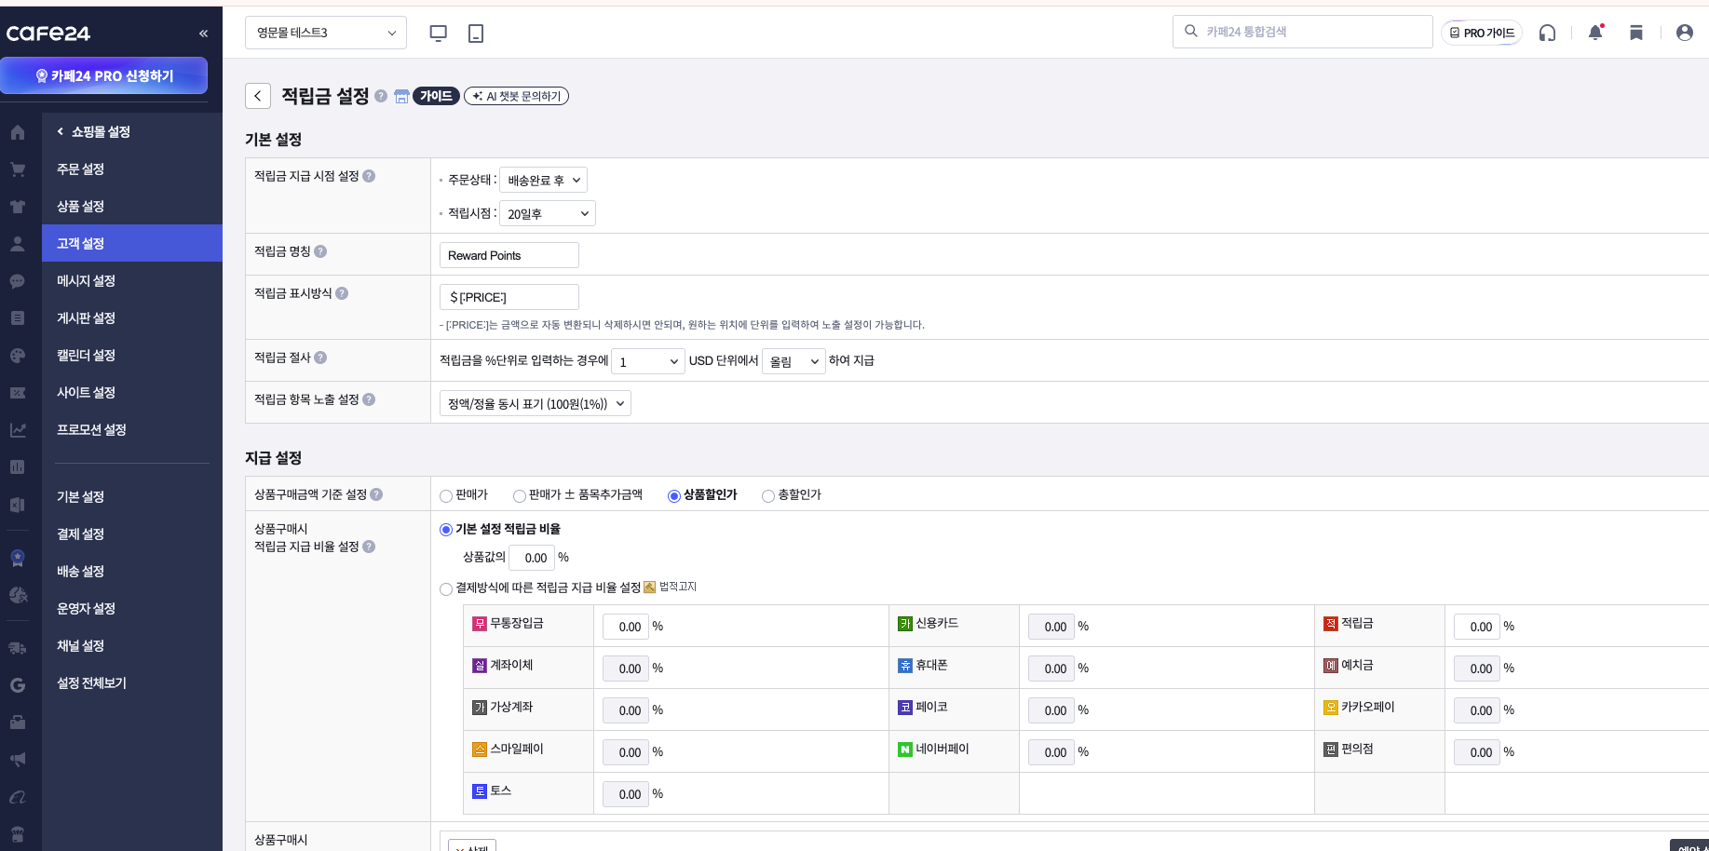Open the home icon in the sidebar

pos(18,132)
